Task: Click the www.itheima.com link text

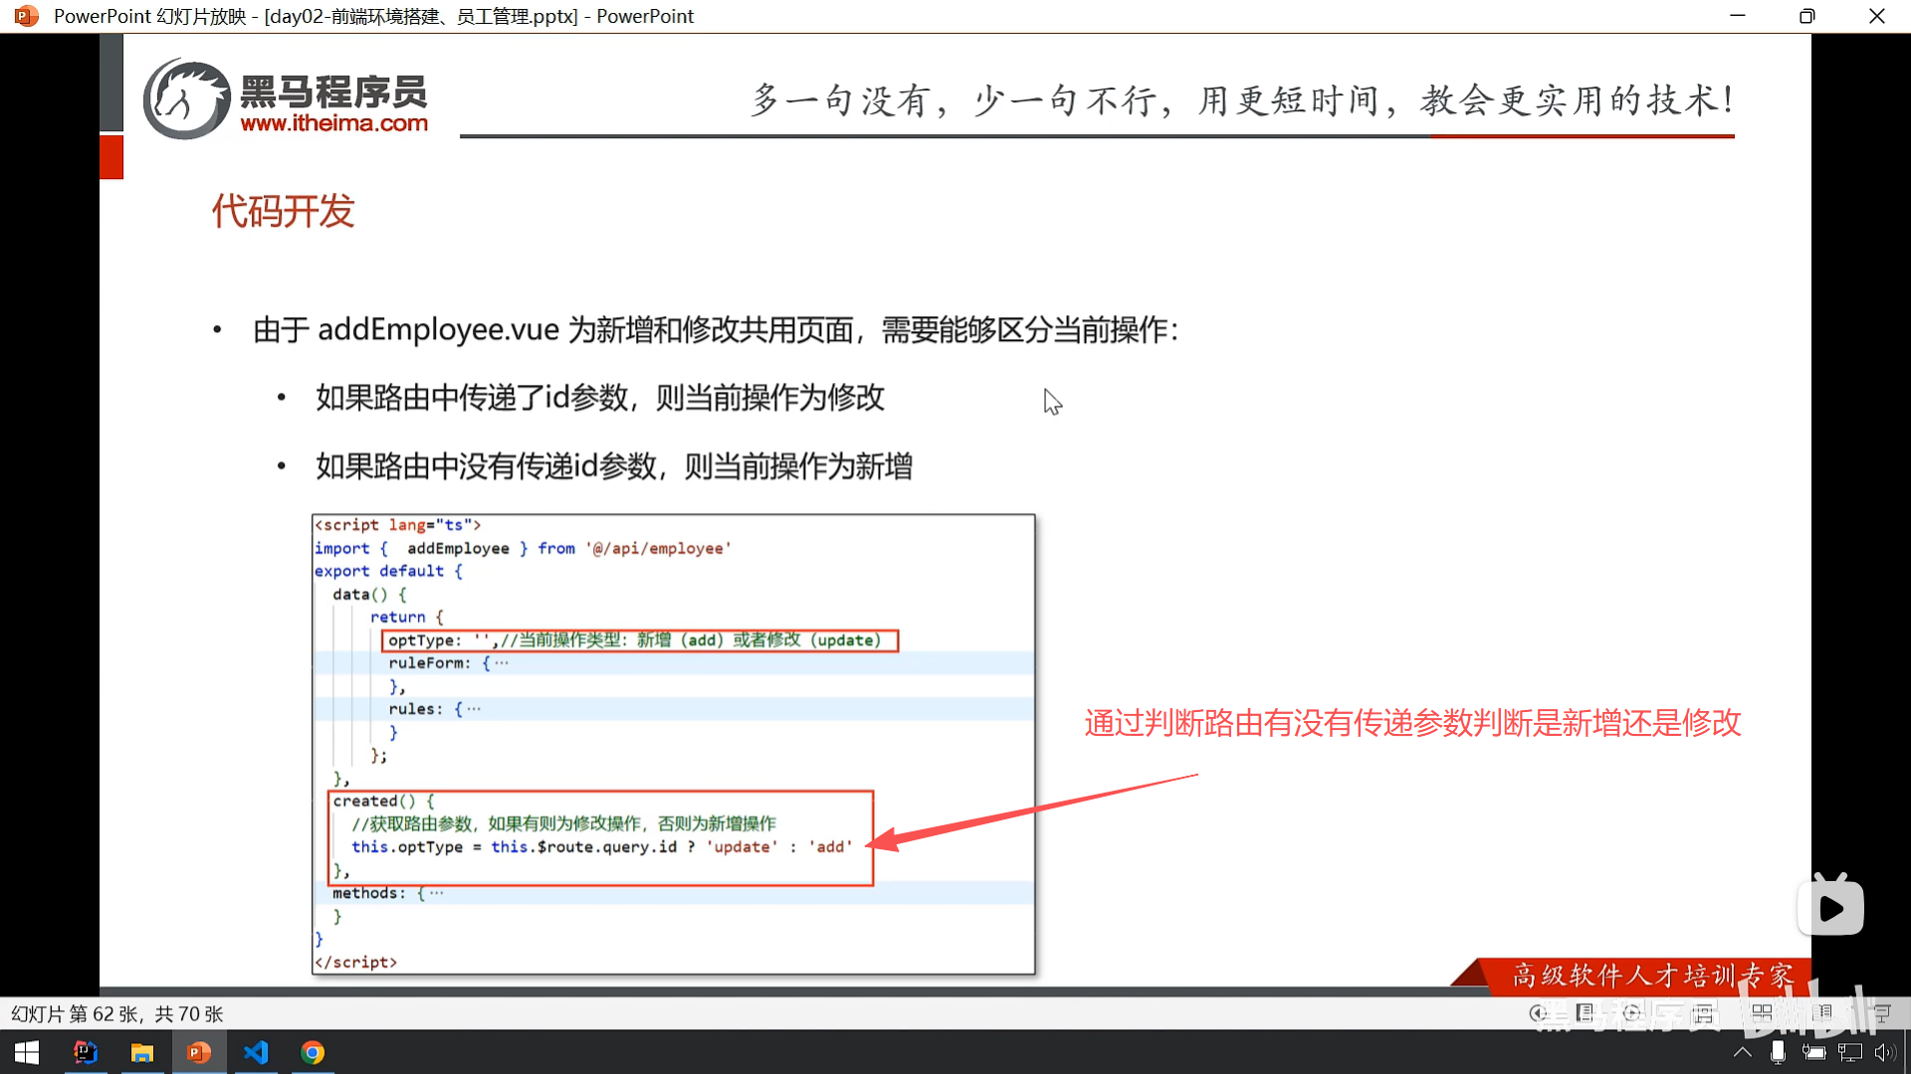Action: (333, 123)
